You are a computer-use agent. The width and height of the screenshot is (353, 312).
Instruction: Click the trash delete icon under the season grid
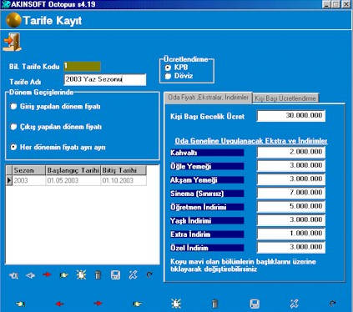click(x=98, y=275)
